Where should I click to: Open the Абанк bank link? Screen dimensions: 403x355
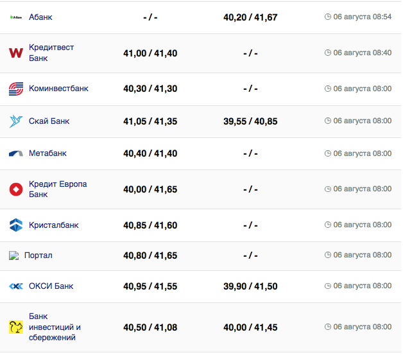click(40, 17)
